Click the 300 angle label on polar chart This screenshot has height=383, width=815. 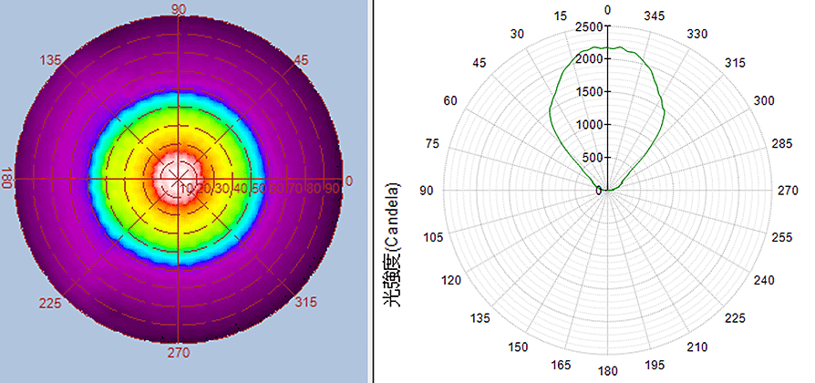pos(764,99)
